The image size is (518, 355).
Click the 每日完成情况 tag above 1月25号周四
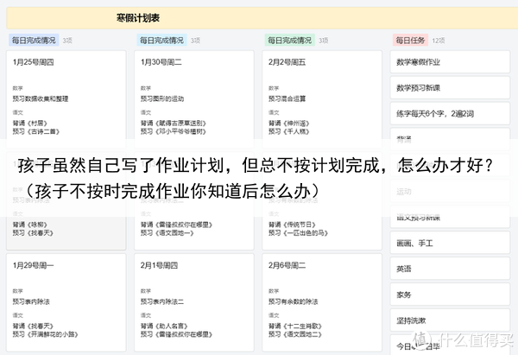click(x=34, y=40)
